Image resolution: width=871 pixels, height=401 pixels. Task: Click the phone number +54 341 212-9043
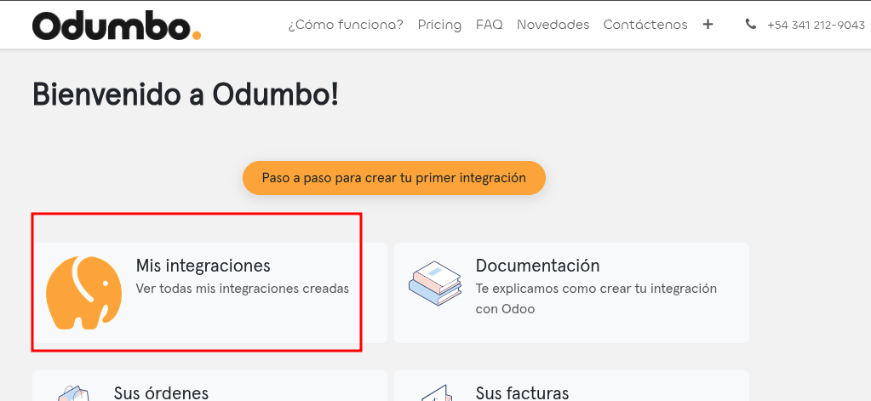click(x=816, y=25)
